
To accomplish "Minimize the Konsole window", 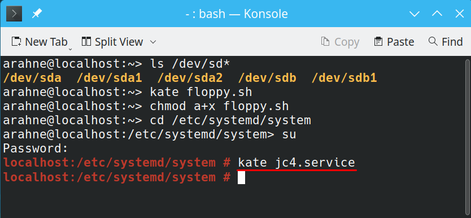I will 414,14.
